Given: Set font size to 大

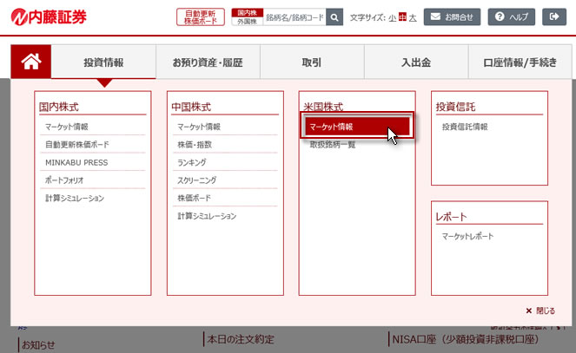Looking at the screenshot, I should pos(413,17).
